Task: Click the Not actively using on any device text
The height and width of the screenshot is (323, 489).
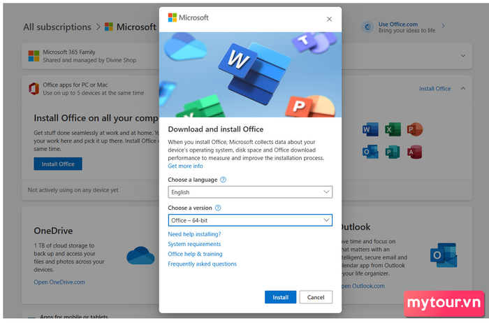Action: click(x=73, y=190)
